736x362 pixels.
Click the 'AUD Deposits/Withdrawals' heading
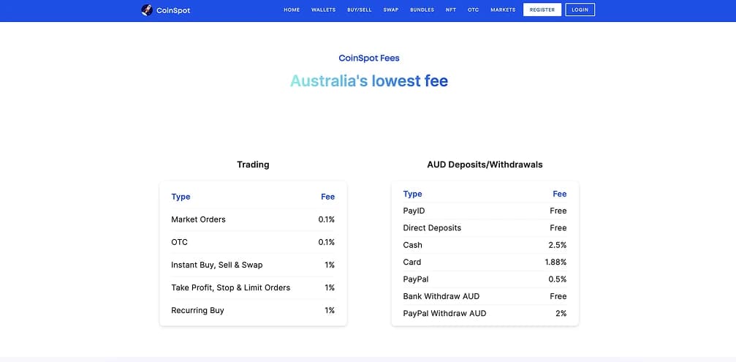(x=485, y=165)
